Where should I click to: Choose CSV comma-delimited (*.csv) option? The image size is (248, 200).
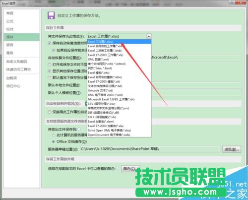(119, 104)
